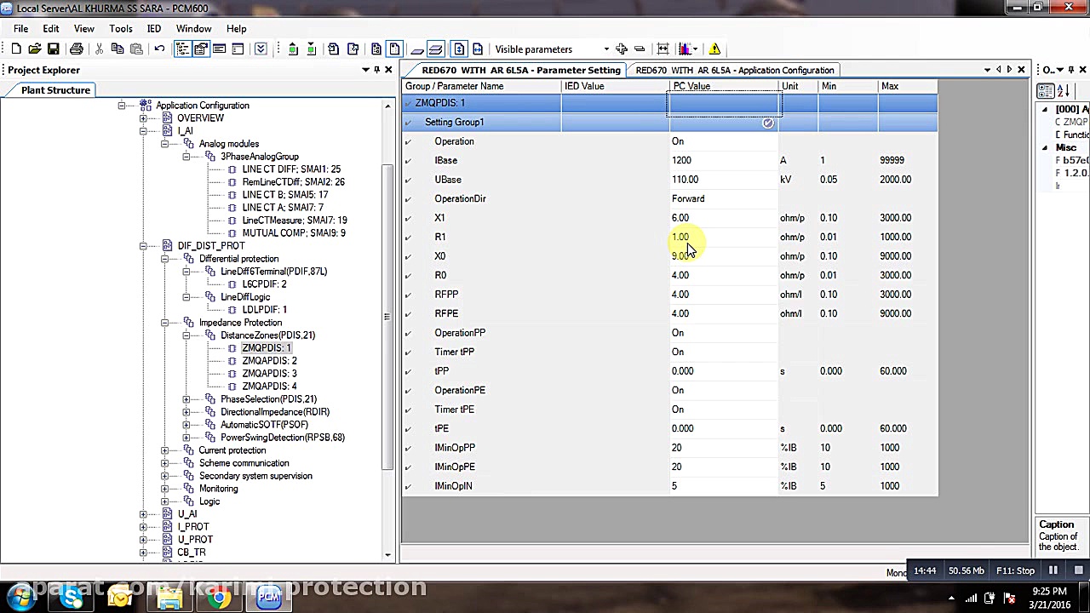Select ZMQAPDIS: 2 in the tree
Viewport: 1090px width, 613px height.
click(269, 361)
